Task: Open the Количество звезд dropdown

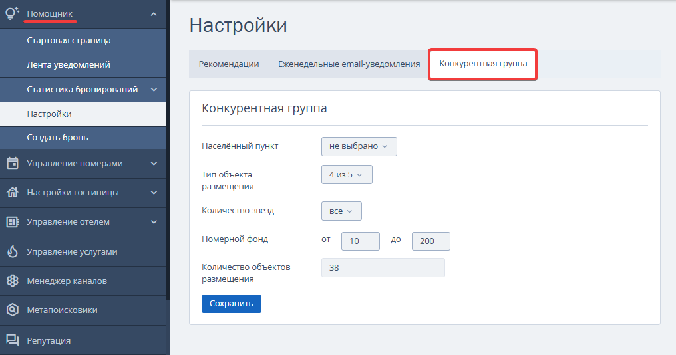Action: tap(341, 211)
